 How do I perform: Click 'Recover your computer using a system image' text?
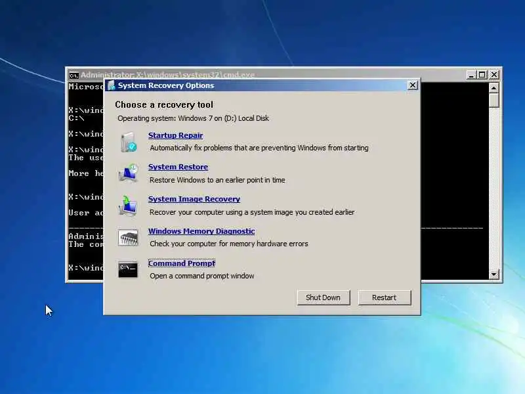252,212
